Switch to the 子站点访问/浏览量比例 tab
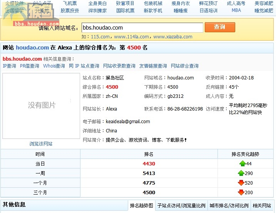This screenshot has width=276, height=213. (x=181, y=205)
